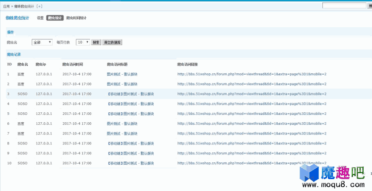Click the ID column header
This screenshot has height=191, width=372.
pos(9,64)
